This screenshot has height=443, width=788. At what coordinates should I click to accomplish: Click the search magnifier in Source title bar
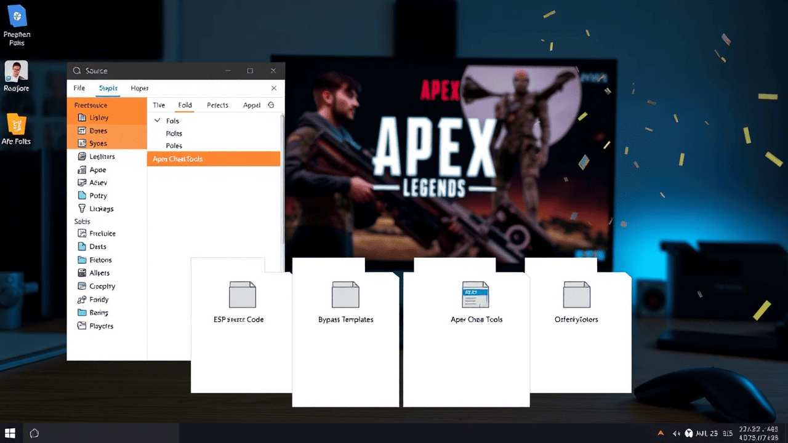click(x=77, y=71)
